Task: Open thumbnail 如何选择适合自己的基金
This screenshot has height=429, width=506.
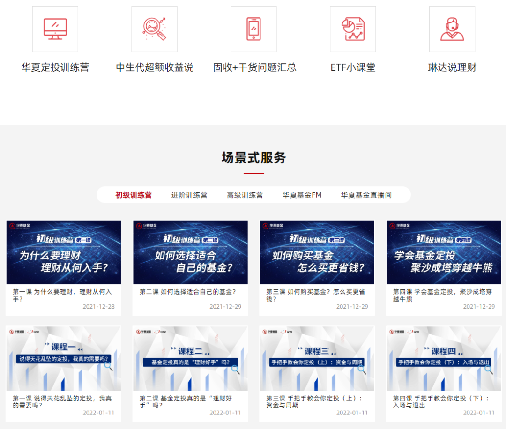Action: (190, 252)
